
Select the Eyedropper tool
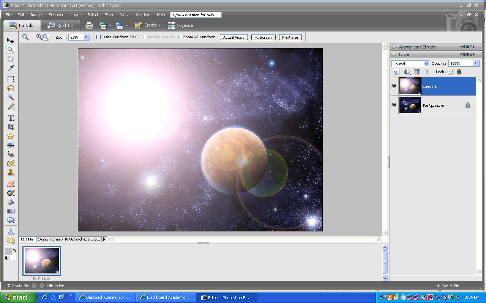pyautogui.click(x=11, y=68)
